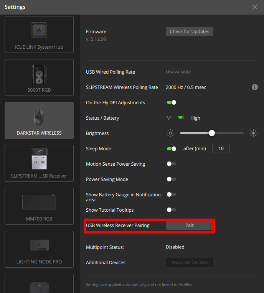The width and height of the screenshot is (264, 293).
Task: Toggle On-the-Fly DPI Adjustments switch
Action: [x=172, y=102]
